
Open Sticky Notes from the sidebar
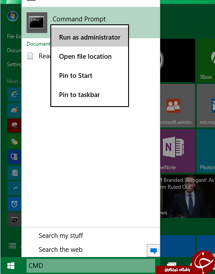pyautogui.click(x=14, y=141)
